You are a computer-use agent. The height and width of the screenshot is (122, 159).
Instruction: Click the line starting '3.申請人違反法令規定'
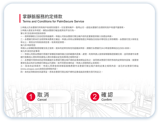coord(48,30)
